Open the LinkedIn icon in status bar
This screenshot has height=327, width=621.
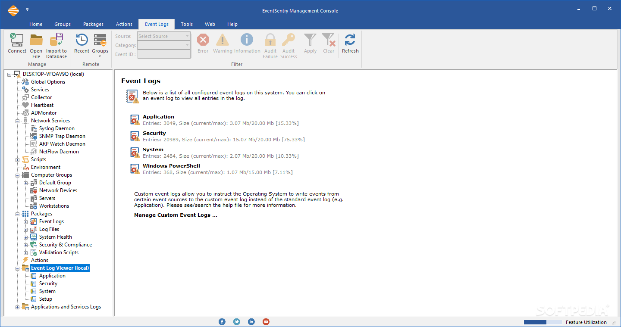click(x=251, y=322)
